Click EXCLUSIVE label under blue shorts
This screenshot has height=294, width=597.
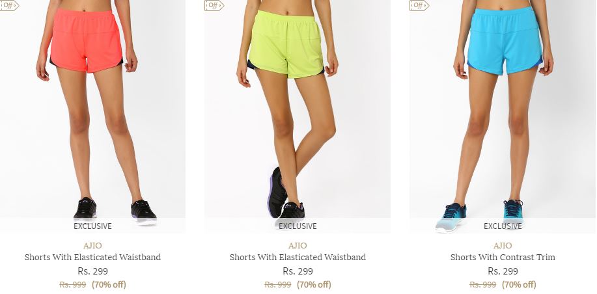(503, 226)
